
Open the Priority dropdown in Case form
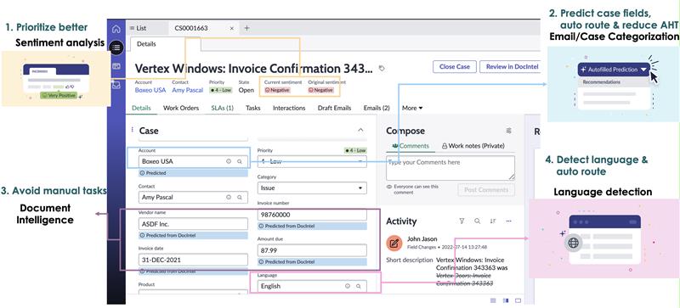312,161
